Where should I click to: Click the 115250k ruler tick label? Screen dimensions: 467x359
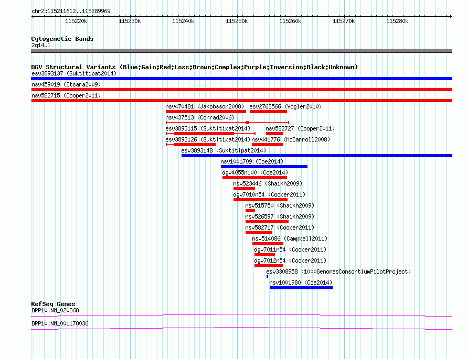tap(237, 21)
